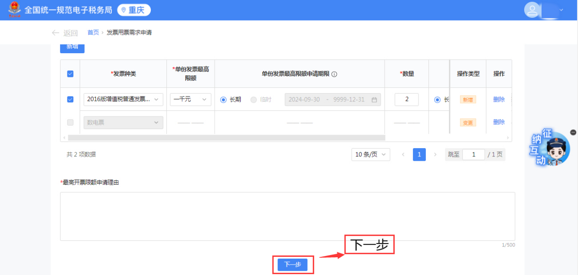This screenshot has height=275, width=578.
Task: Toggle the select-all checkbox in table header
Action: coord(70,74)
